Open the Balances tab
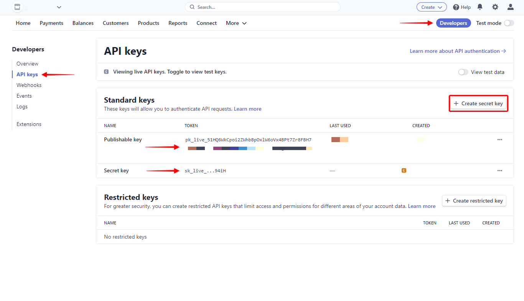The image size is (524, 301). tap(83, 23)
